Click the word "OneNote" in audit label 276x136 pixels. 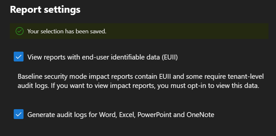pos(200,115)
